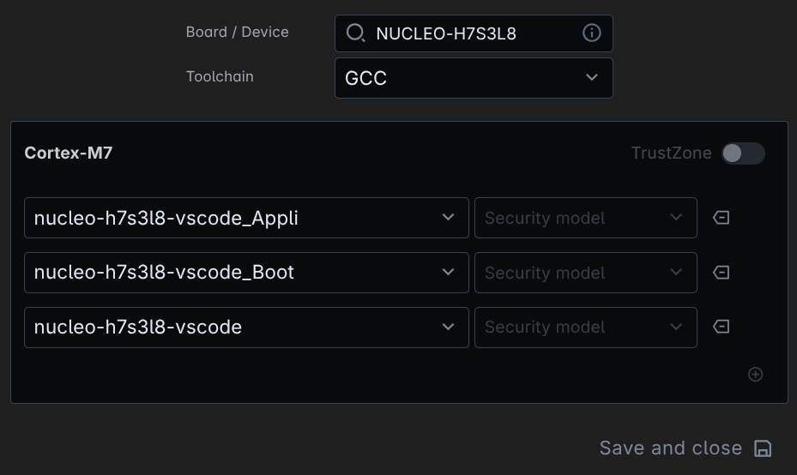Expand the nucleo-h7s3l8-vscode_Boot project dropdown
The width and height of the screenshot is (797, 475).
point(246,273)
